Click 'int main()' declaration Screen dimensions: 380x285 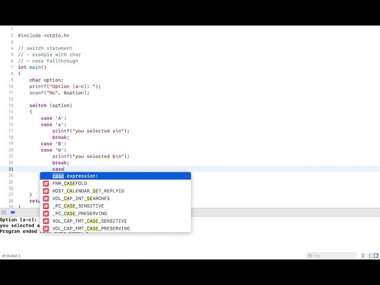pos(32,67)
